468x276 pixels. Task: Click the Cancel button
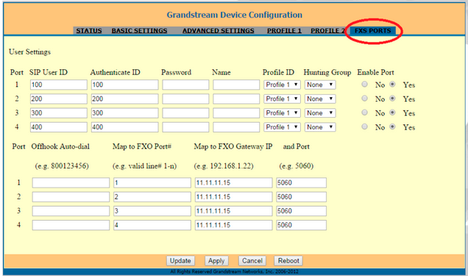point(252,261)
